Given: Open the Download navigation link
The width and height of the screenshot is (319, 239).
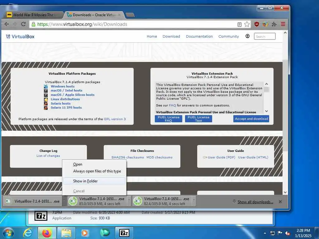Looking at the screenshot, I should [x=171, y=36].
